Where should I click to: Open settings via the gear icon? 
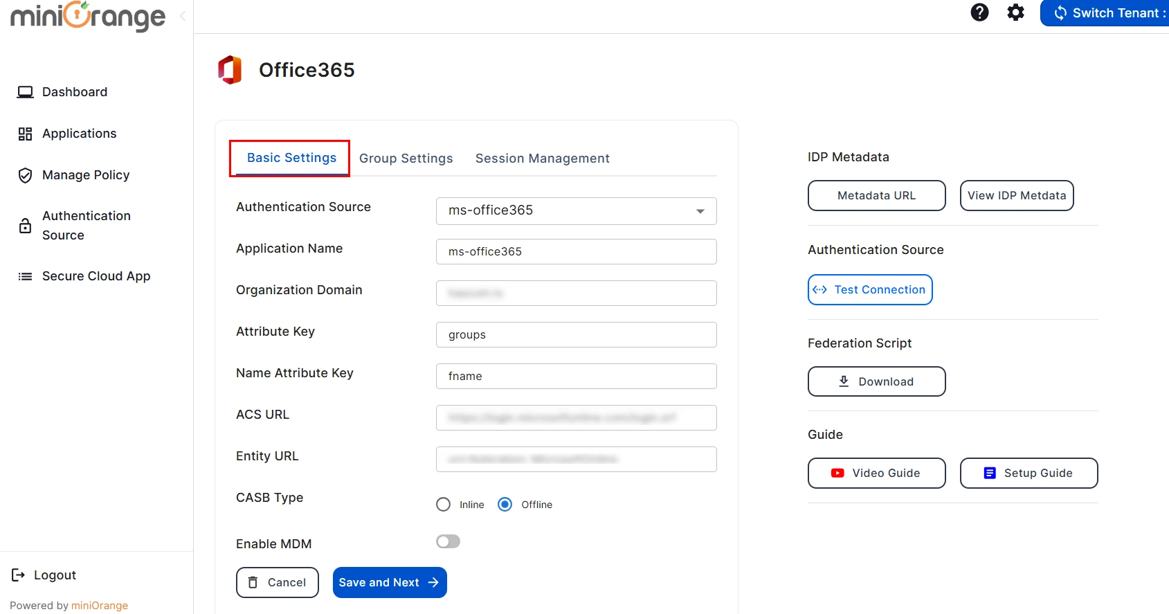1015,12
